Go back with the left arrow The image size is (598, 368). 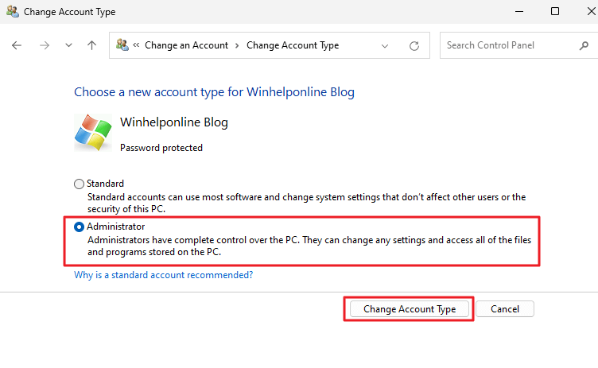[x=17, y=45]
